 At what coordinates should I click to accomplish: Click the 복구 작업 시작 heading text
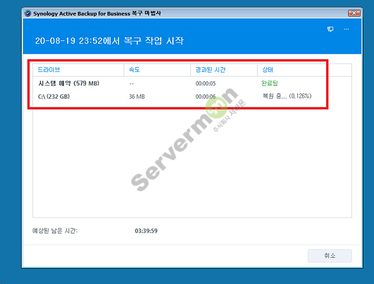pyautogui.click(x=154, y=41)
